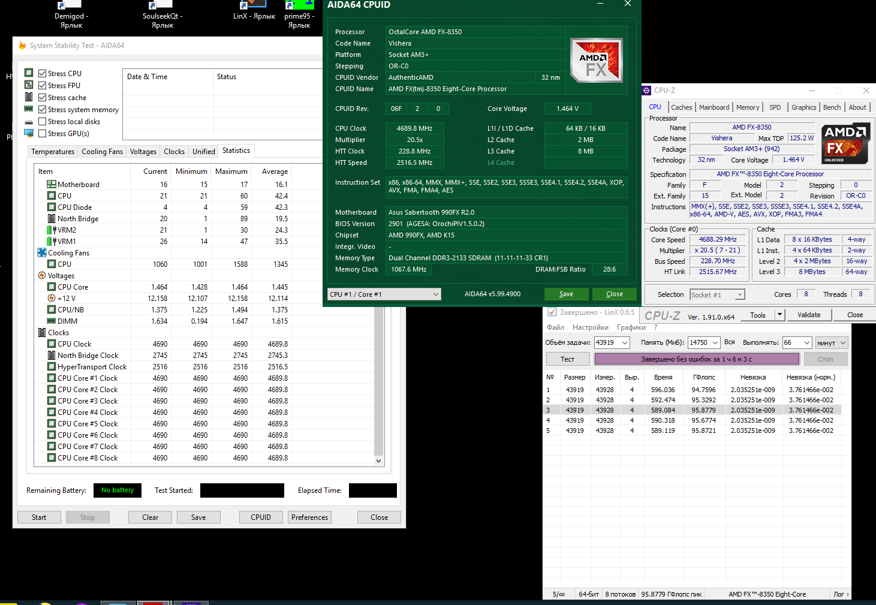Uncheck the Stress FPU checkbox

point(43,86)
